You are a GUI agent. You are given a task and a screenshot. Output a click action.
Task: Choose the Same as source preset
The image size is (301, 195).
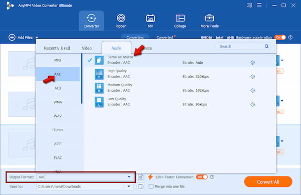pyautogui.click(x=180, y=60)
